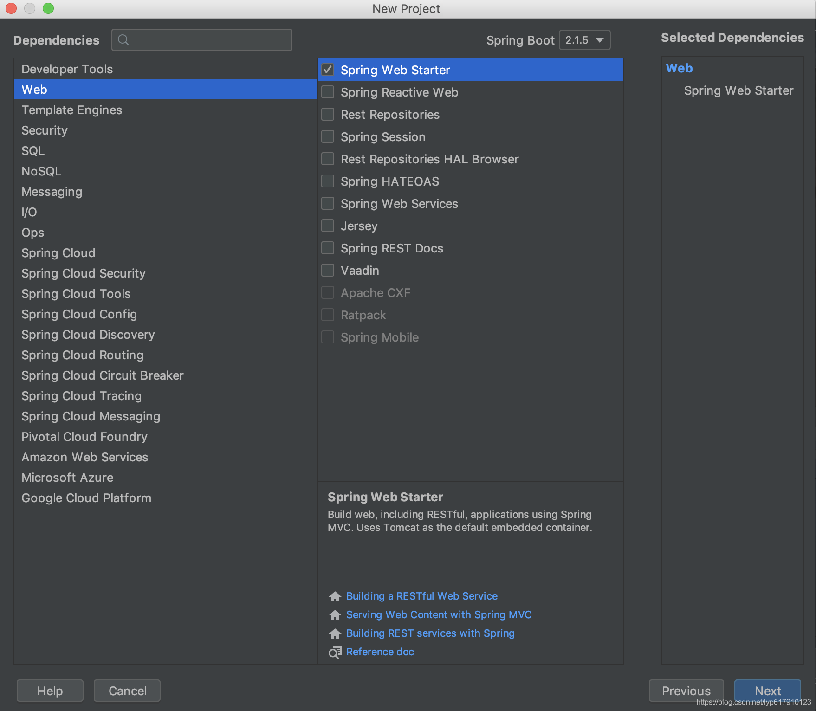The height and width of the screenshot is (711, 816).
Task: Click the green maximize window button
Action: pyautogui.click(x=48, y=8)
